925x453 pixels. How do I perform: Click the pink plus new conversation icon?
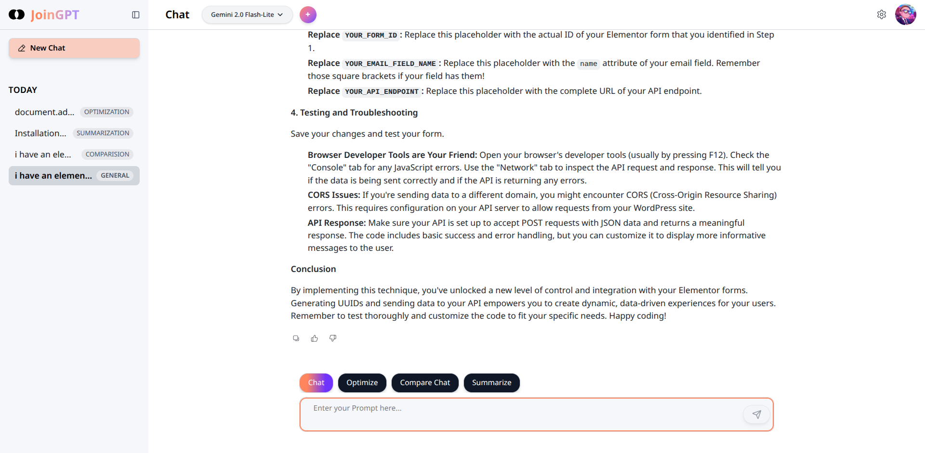[x=308, y=14]
